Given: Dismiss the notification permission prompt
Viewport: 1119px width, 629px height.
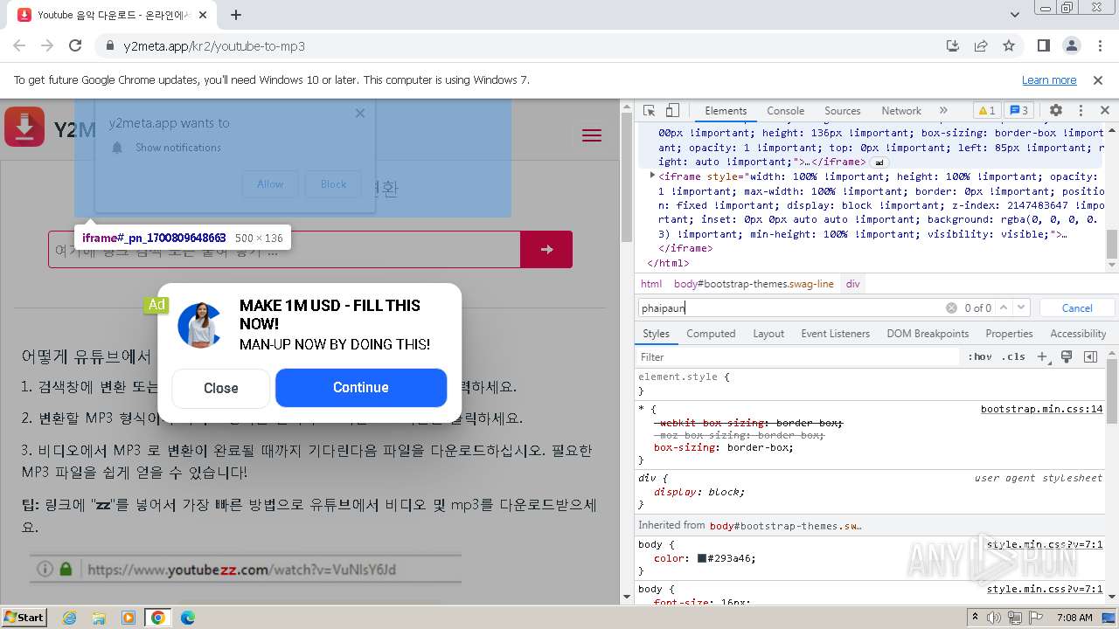Looking at the screenshot, I should pyautogui.click(x=359, y=113).
